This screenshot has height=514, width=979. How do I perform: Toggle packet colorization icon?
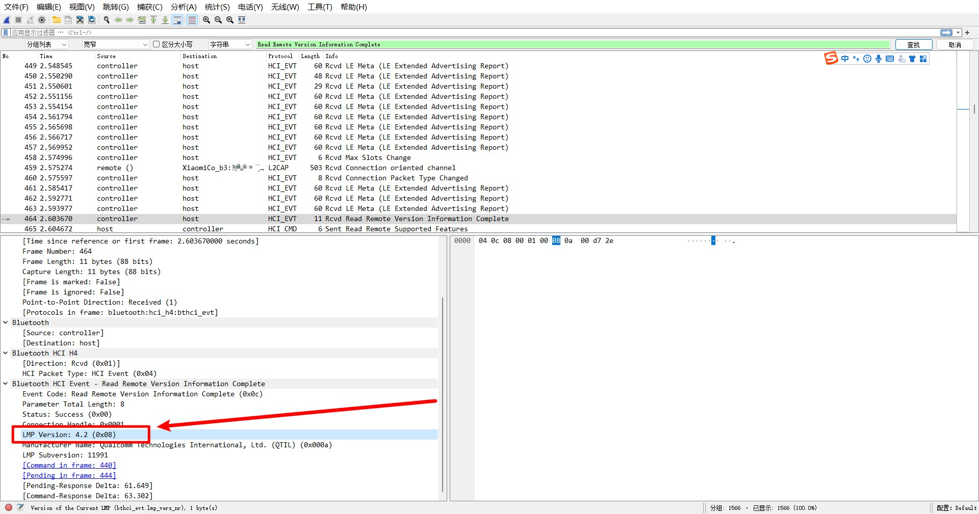point(192,20)
